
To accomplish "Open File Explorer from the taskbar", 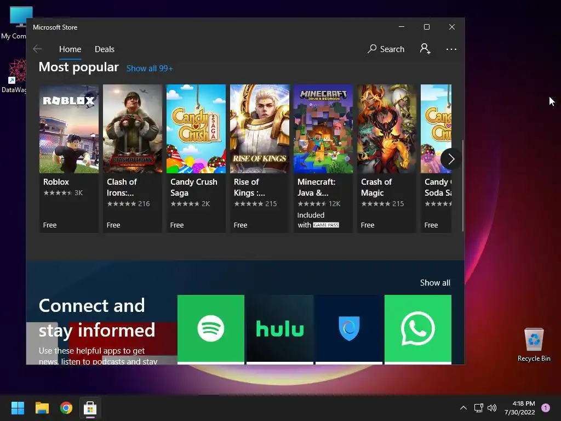I will [42, 408].
